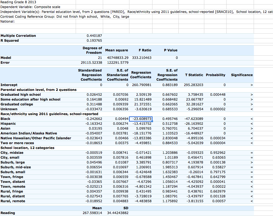Viewport: 273px width, 217px height.
Task: Click the 'F Ratio' header cell
Action: click(145, 50)
